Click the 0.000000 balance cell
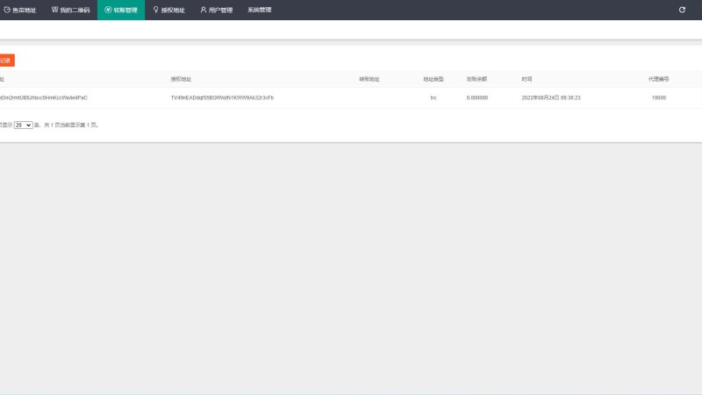 pos(477,97)
